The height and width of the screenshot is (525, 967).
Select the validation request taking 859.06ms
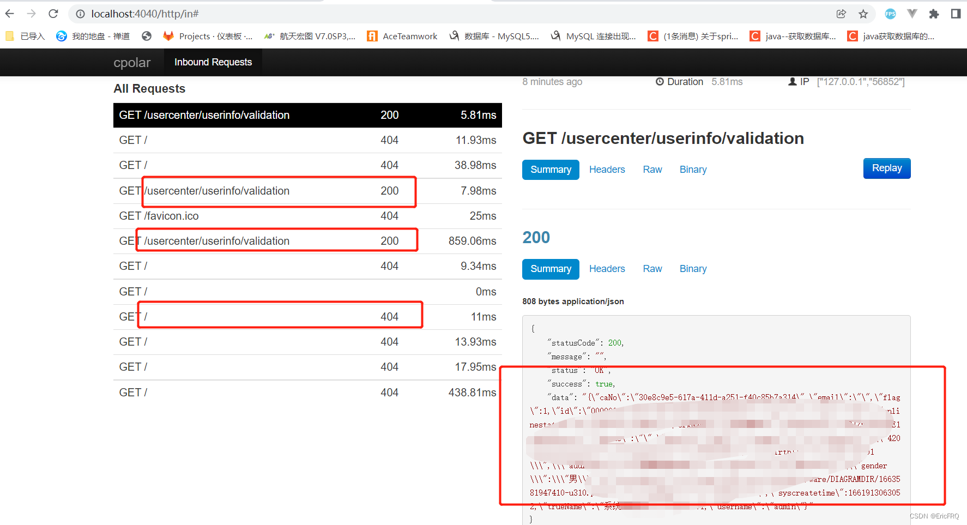pos(307,241)
